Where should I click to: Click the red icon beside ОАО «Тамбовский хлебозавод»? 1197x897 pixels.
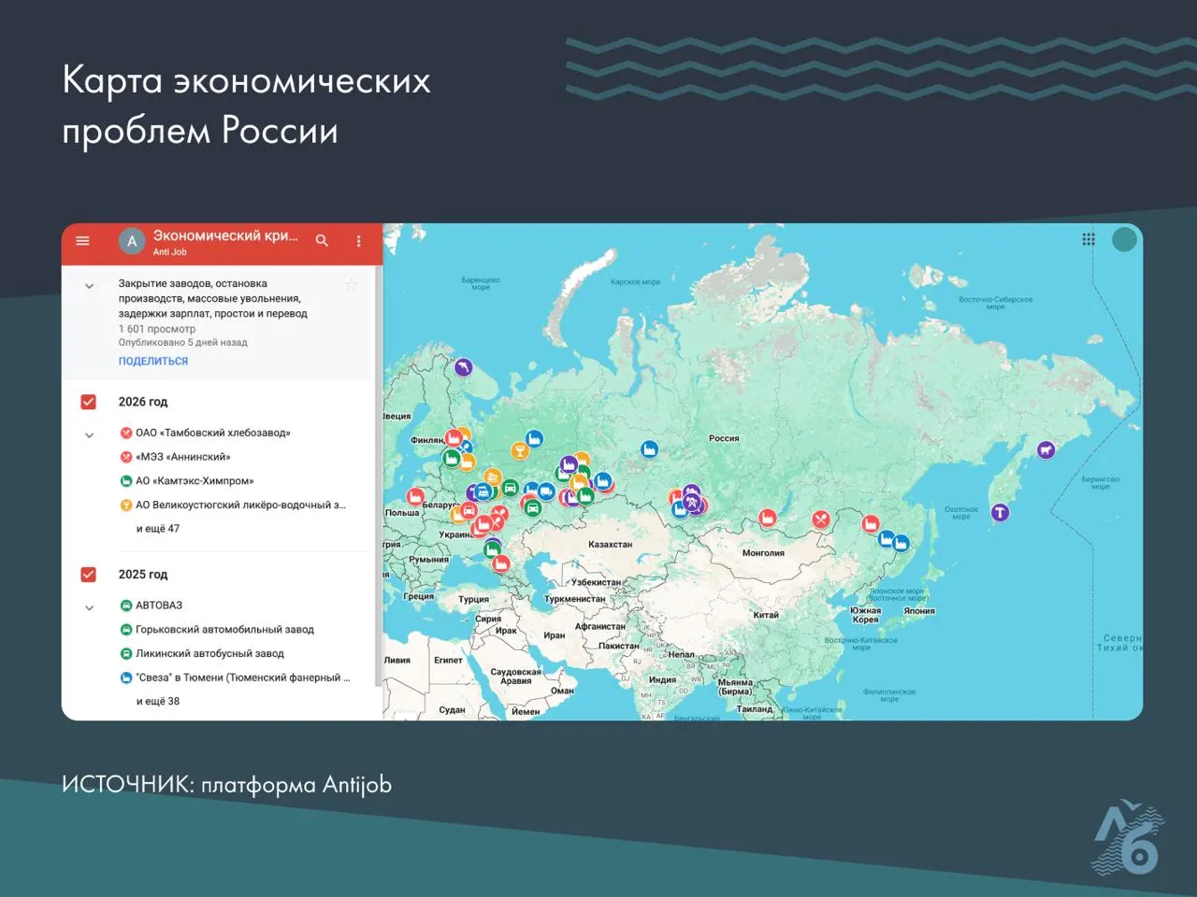126,433
